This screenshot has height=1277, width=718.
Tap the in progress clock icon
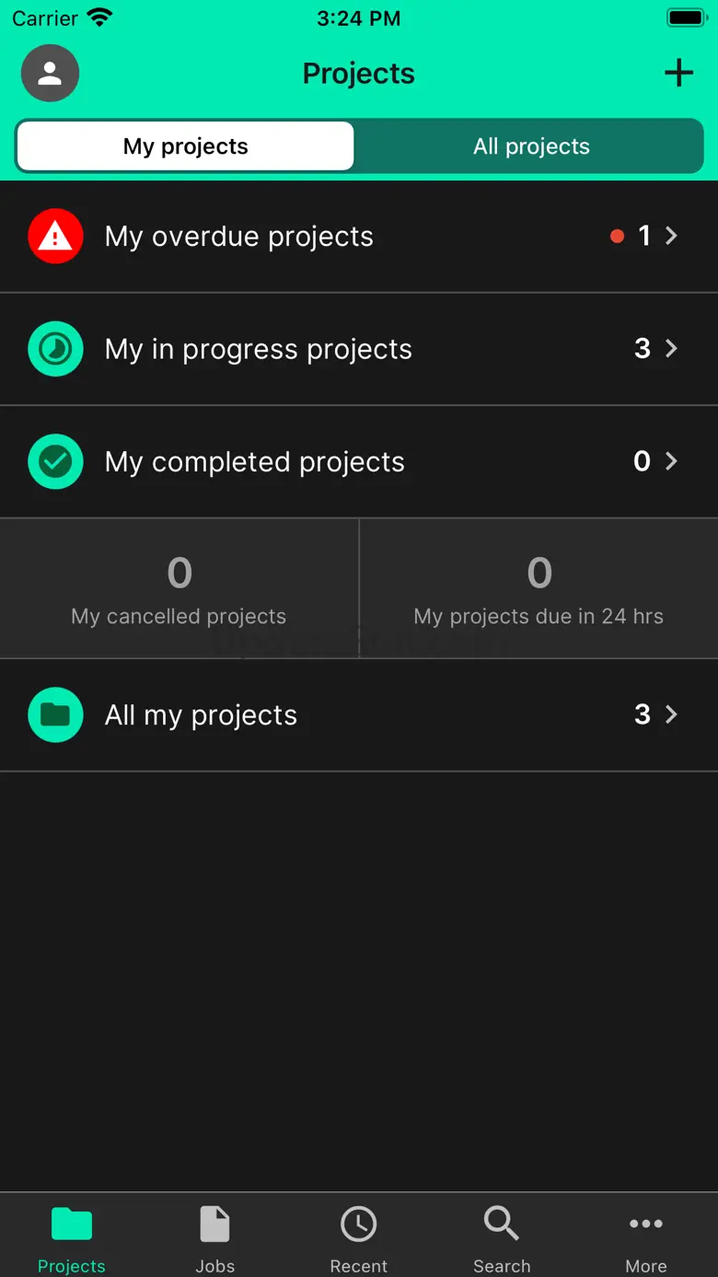[x=55, y=349]
